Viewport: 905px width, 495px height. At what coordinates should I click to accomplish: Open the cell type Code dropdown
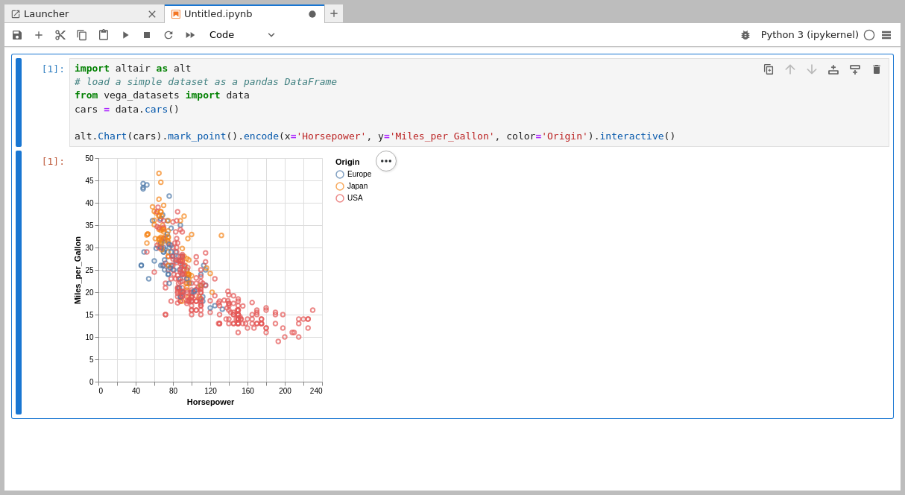pos(242,35)
